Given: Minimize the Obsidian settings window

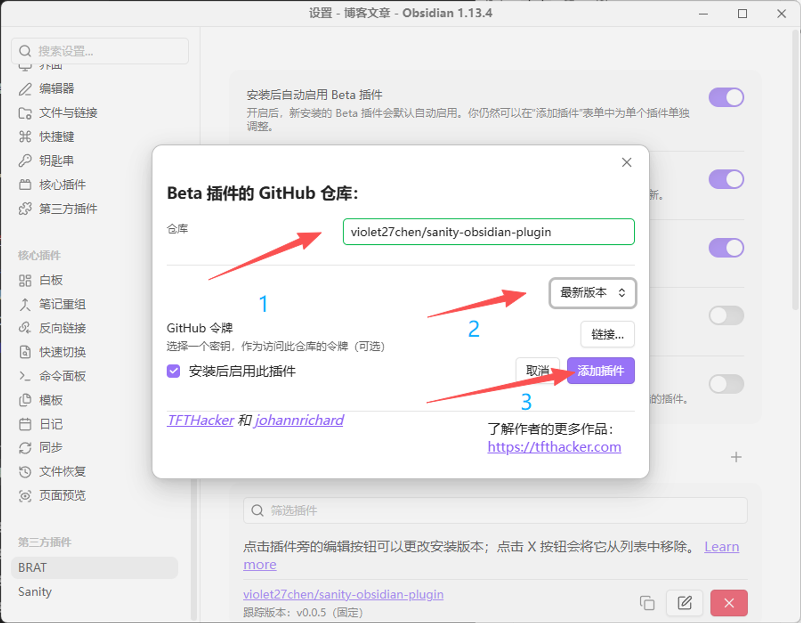Looking at the screenshot, I should click(703, 14).
